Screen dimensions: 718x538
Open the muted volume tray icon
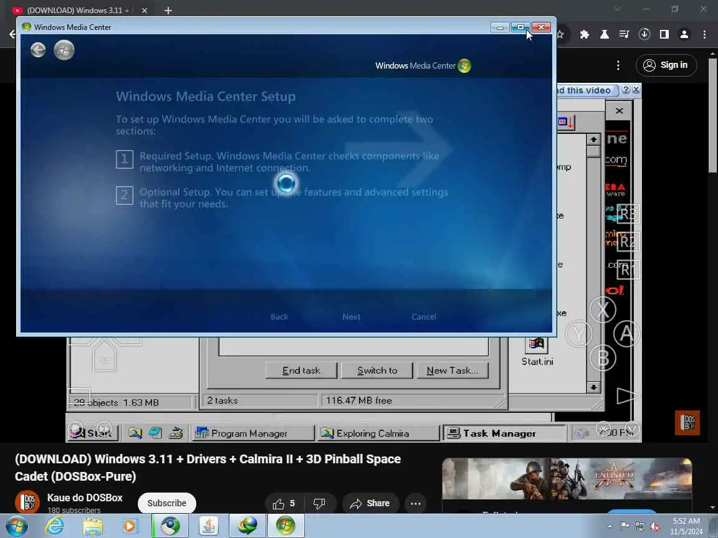pos(655,527)
